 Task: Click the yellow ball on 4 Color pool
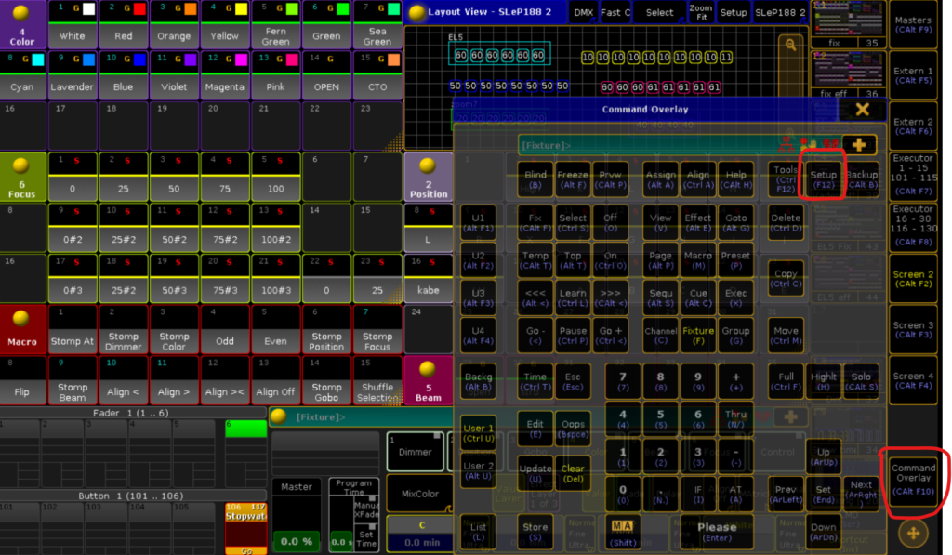point(21,16)
